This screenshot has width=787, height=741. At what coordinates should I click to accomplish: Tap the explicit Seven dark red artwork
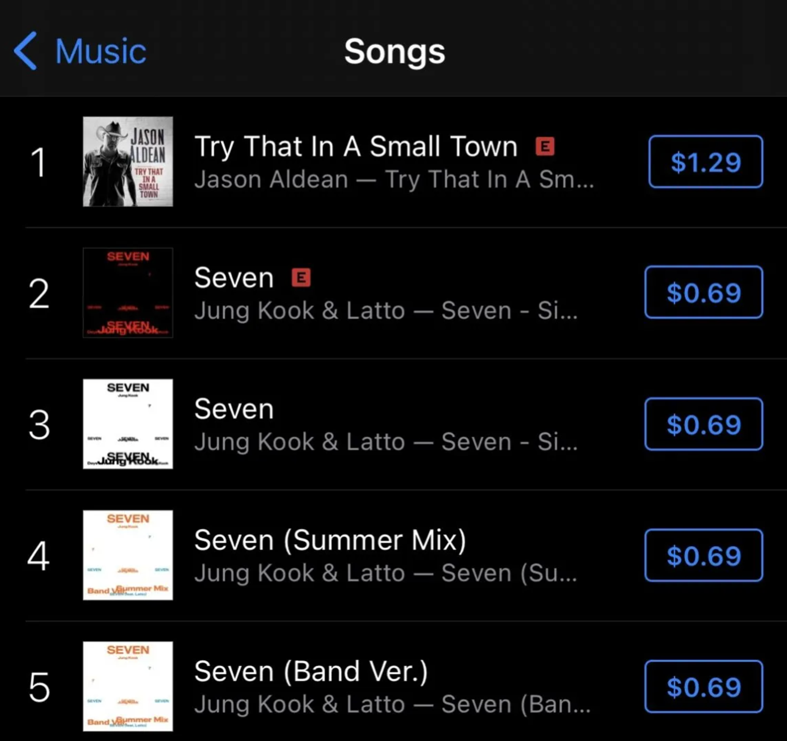click(128, 293)
